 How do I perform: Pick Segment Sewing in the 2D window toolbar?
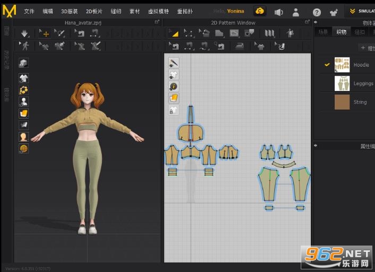(x=189, y=46)
